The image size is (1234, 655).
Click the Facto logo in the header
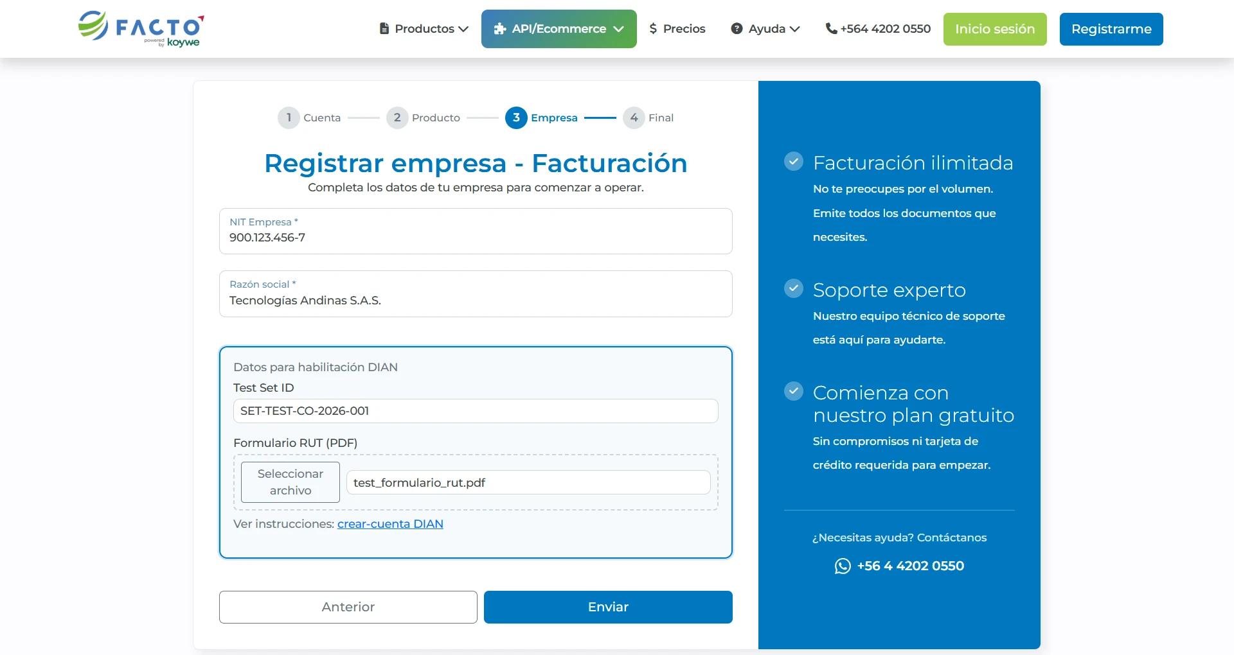click(x=141, y=29)
